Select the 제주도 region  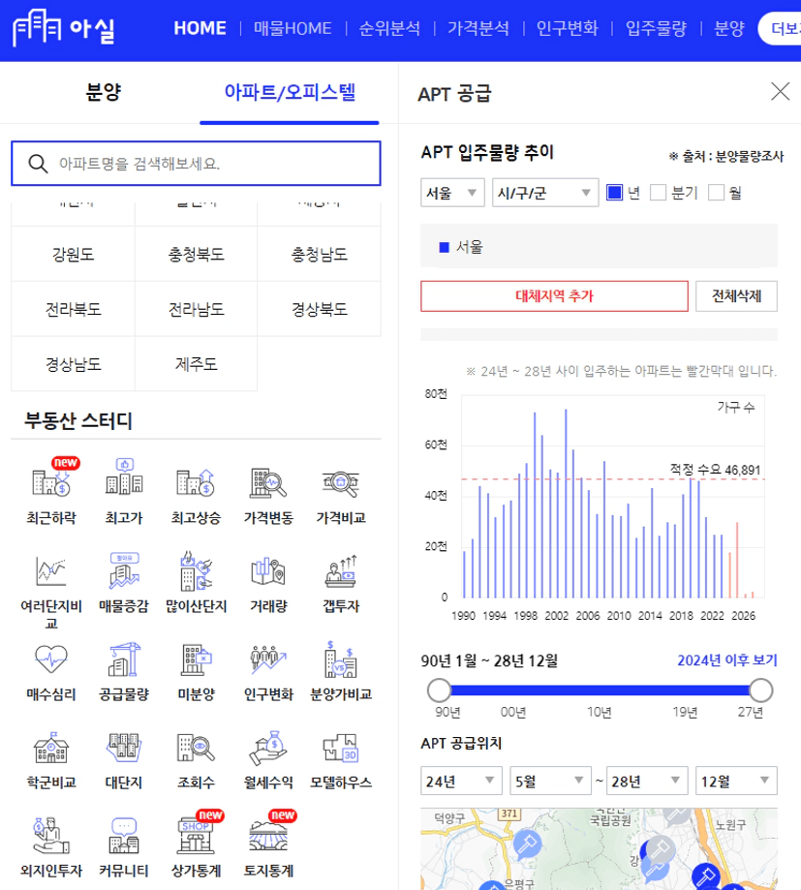coord(197,364)
